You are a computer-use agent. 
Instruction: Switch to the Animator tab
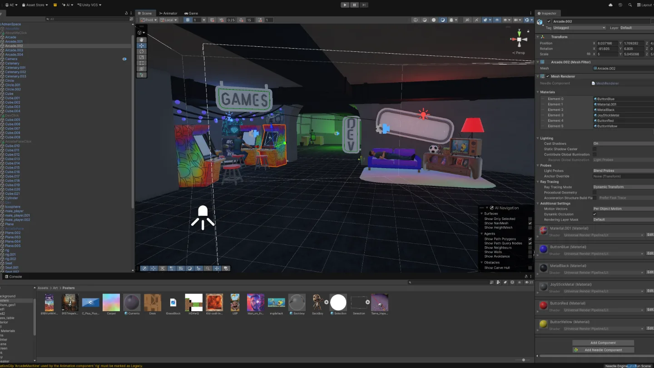(168, 13)
